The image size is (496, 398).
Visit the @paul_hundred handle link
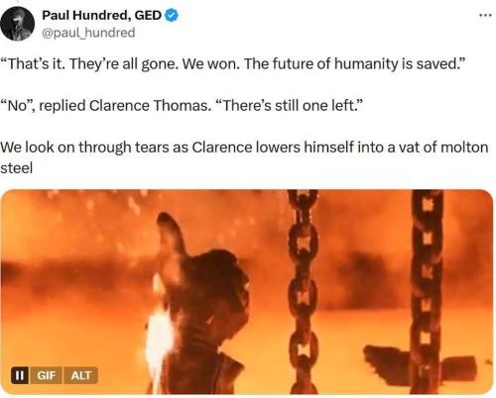[88, 33]
